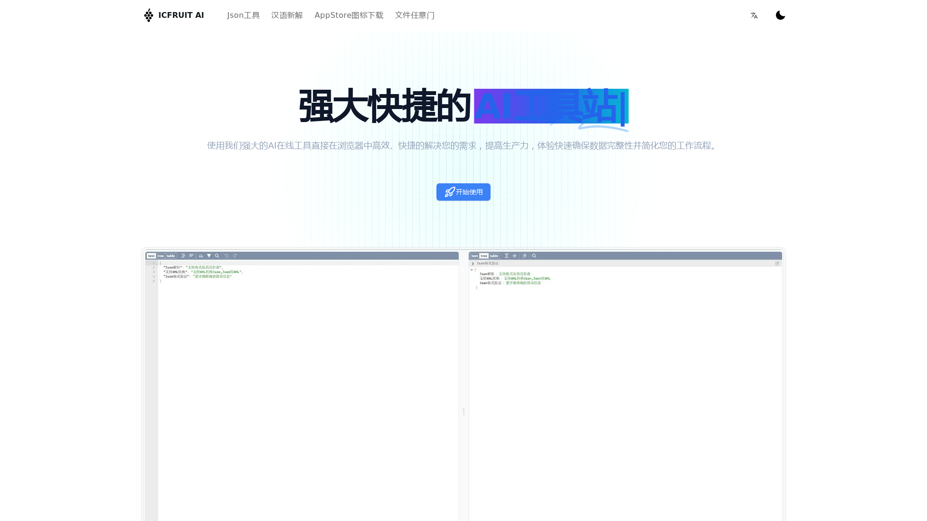Image resolution: width=927 pixels, height=521 pixels.
Task: Select text mode in left editor
Action: point(151,256)
